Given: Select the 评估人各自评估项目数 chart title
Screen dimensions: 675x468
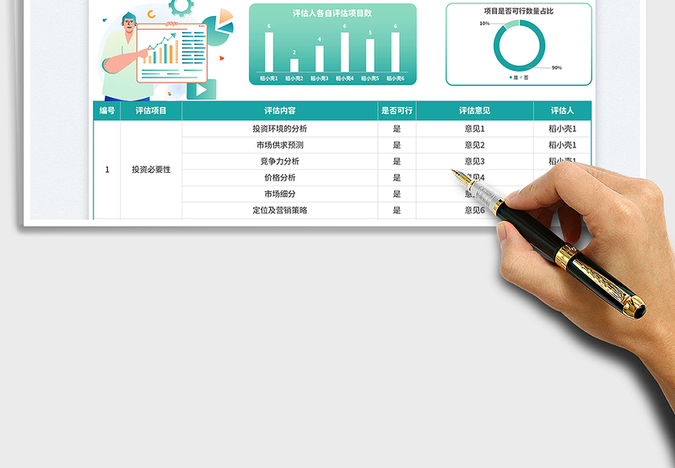Looking at the screenshot, I should tap(332, 13).
